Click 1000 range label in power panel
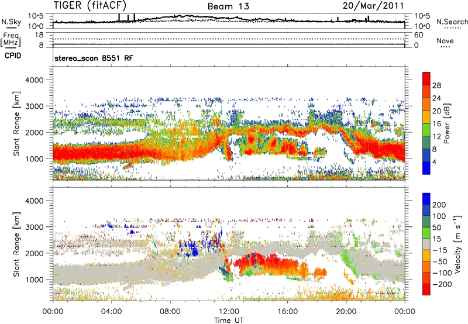The width and height of the screenshot is (468, 324). click(34, 158)
